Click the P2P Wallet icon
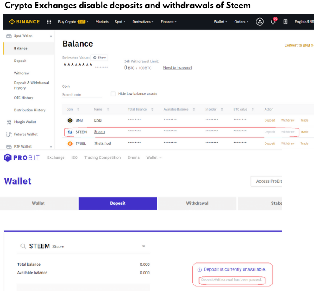Image resolution: width=314 pixels, height=291 pixels. 9,147
